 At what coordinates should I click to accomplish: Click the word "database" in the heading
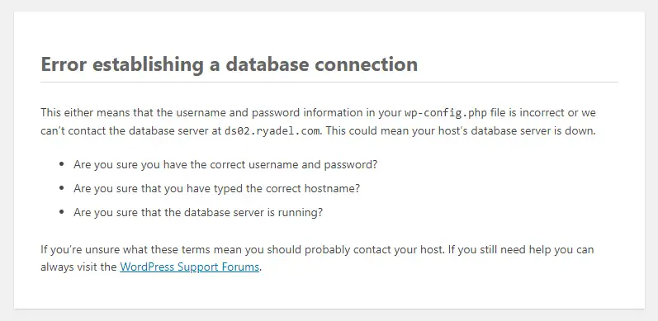(267, 64)
